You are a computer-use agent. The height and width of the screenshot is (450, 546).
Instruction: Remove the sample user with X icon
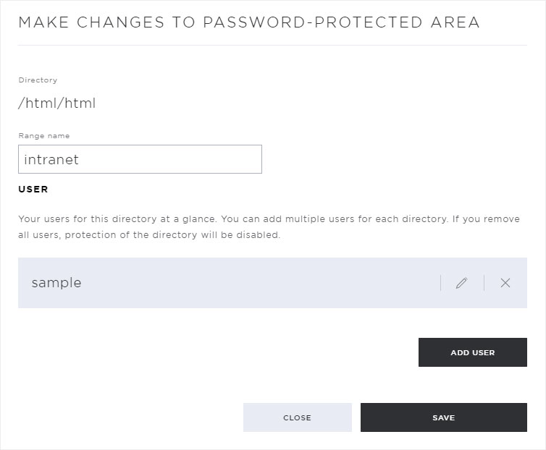pos(505,283)
